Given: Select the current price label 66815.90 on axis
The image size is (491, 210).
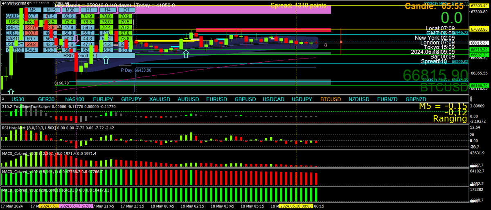Looking at the screenshot, I should 479,43.
